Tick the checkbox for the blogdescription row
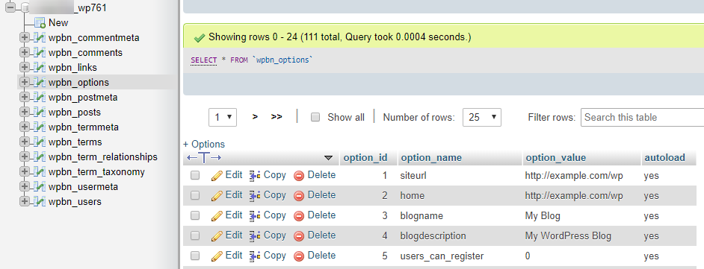Image resolution: width=704 pixels, height=269 pixels. (195, 235)
